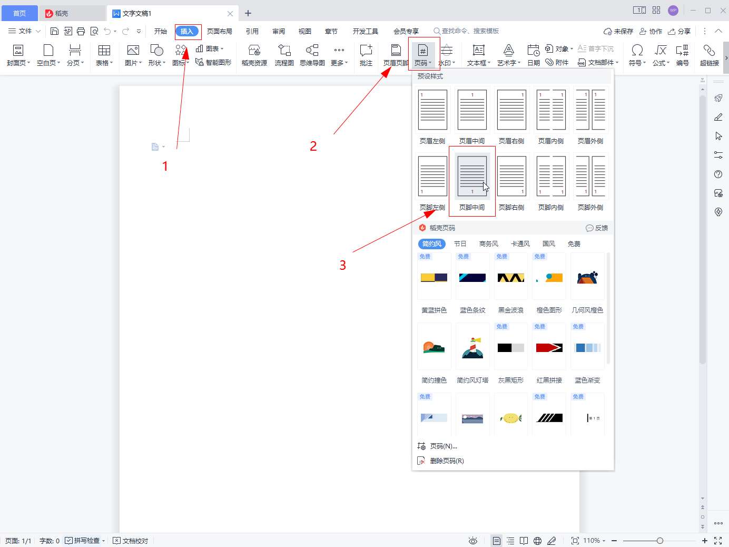Switch to page layout view in status bar
This screenshot has height=547, width=729.
click(x=496, y=541)
